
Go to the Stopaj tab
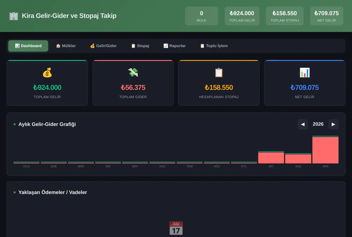(140, 46)
